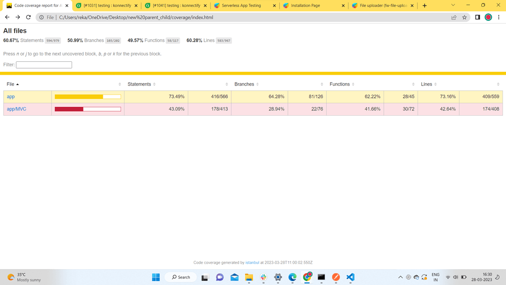Screen dimensions: 506x285
Task: Open the app/MVC coverage report link
Action: [x=15, y=108]
